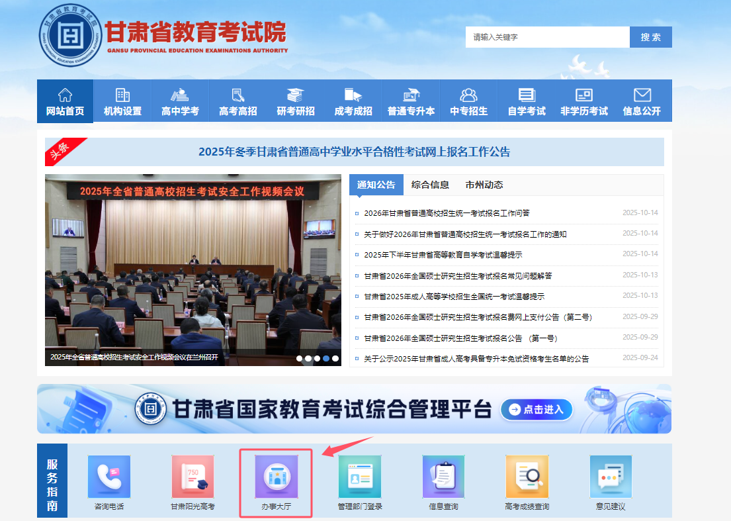Select the first carousel slide dot
731x521 pixels.
300,358
